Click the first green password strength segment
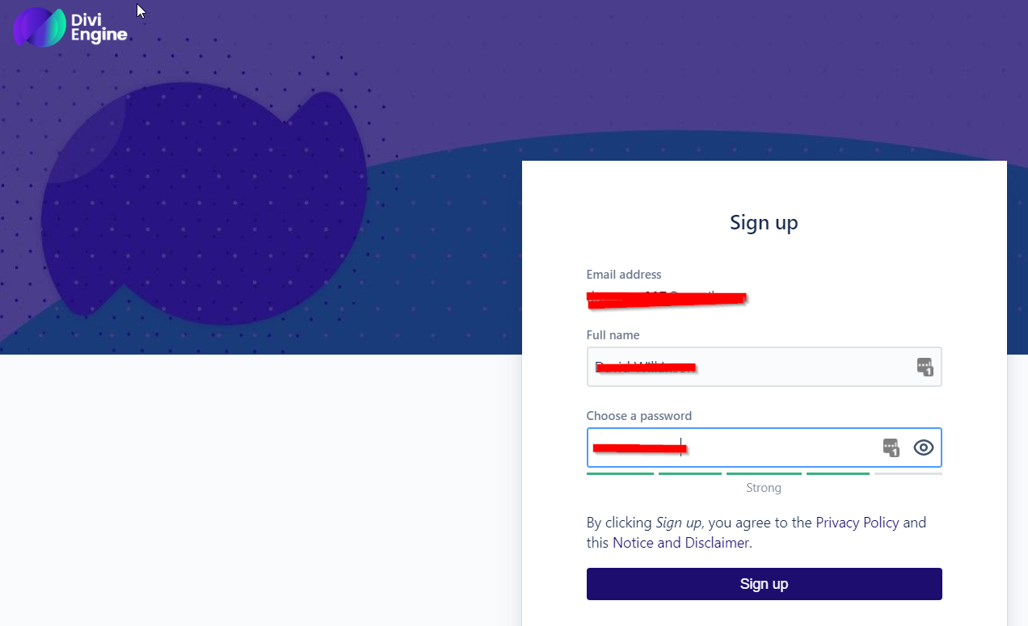The image size is (1028, 626). click(x=620, y=473)
